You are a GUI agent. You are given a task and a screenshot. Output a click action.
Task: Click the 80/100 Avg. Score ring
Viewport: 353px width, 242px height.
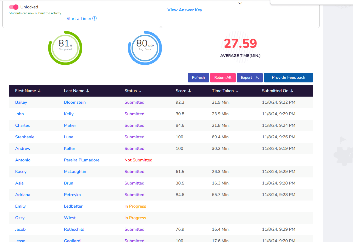(145, 48)
